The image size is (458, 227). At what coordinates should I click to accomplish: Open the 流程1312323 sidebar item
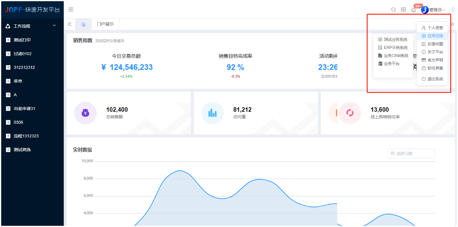(32, 136)
